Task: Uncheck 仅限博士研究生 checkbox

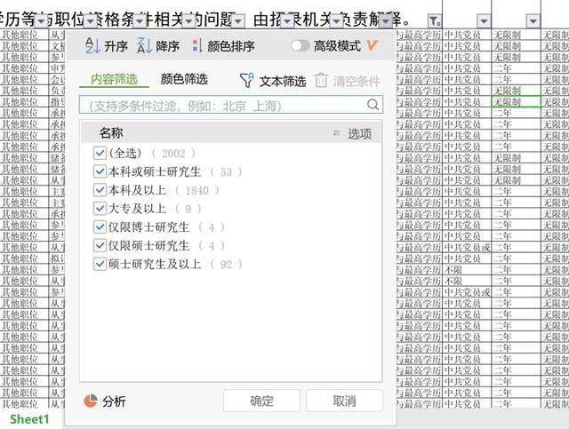Action: [x=100, y=227]
